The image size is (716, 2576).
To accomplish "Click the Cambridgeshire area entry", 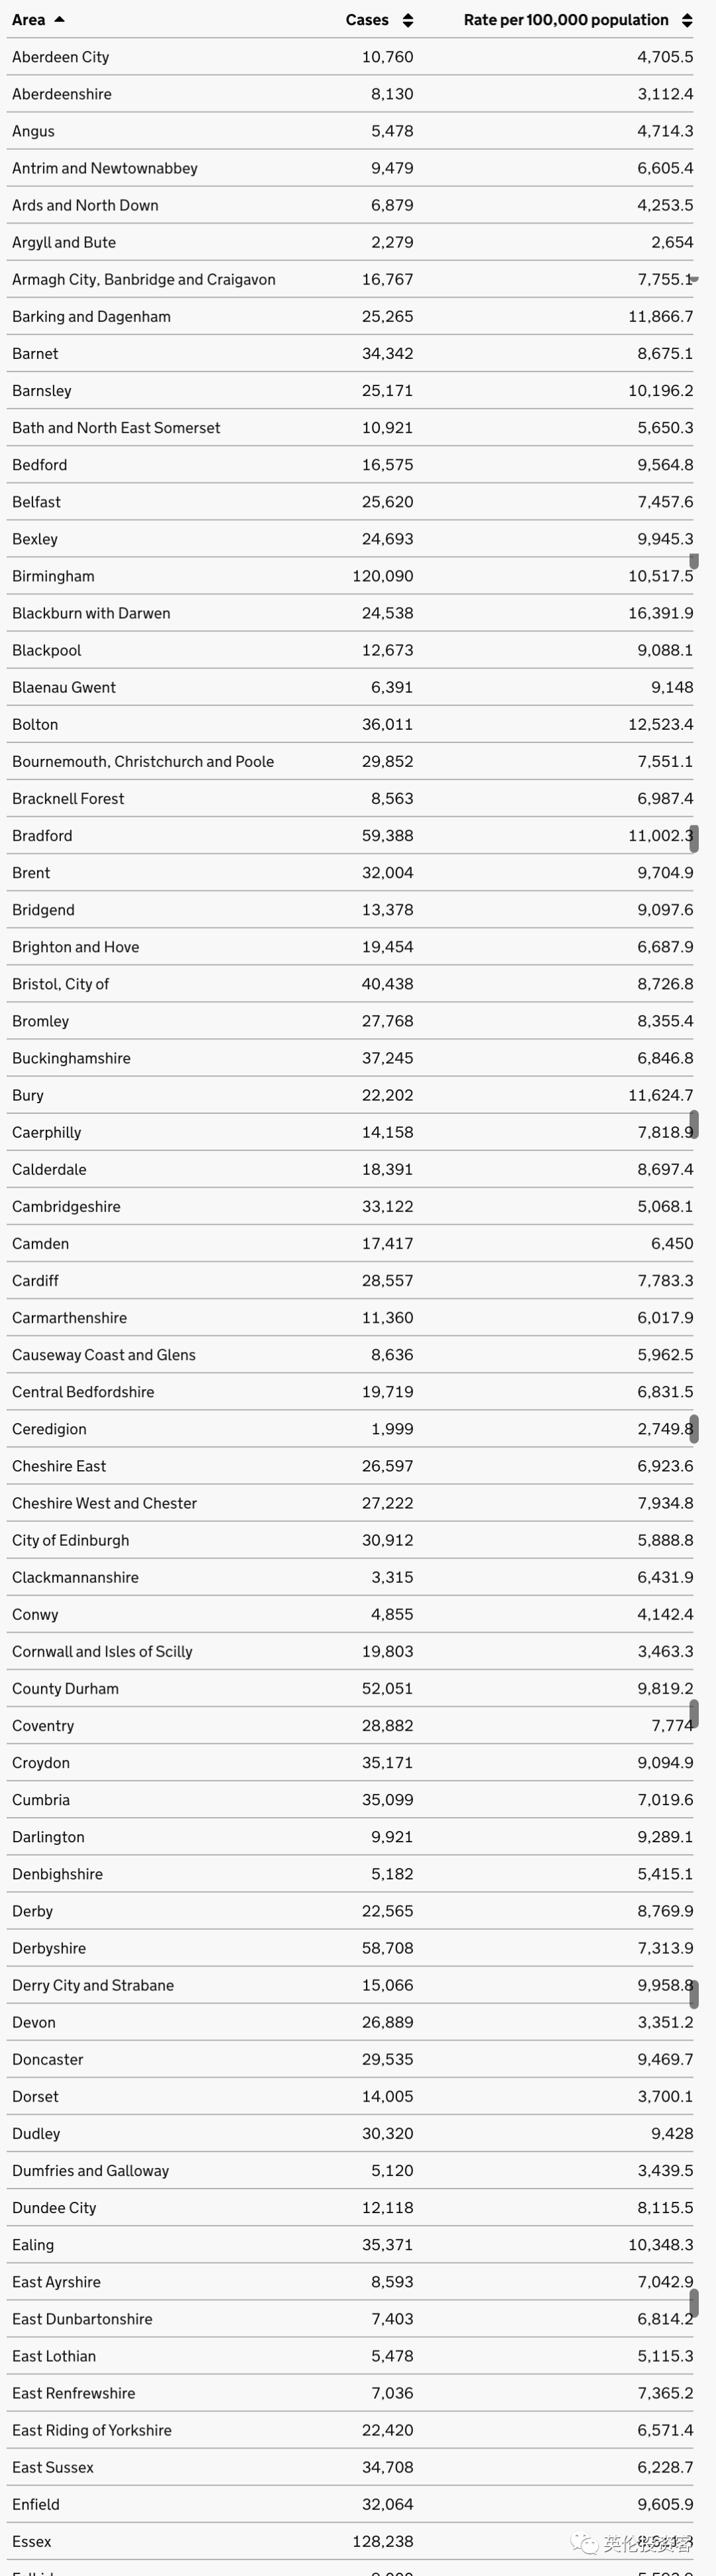I will tap(66, 1206).
